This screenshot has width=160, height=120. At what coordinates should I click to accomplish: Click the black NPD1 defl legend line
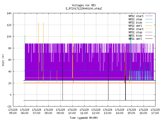click(x=149, y=39)
